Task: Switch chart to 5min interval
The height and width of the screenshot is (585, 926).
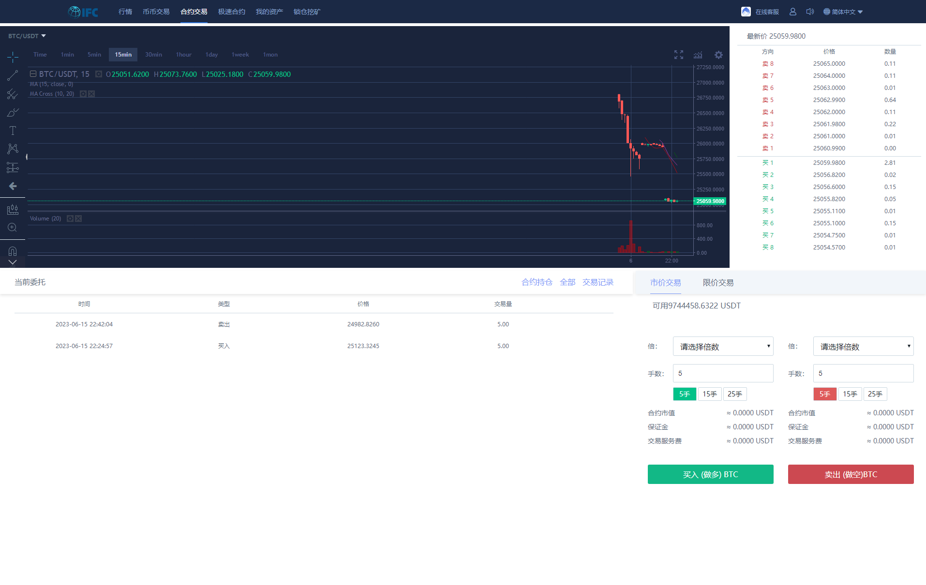Action: pos(94,55)
